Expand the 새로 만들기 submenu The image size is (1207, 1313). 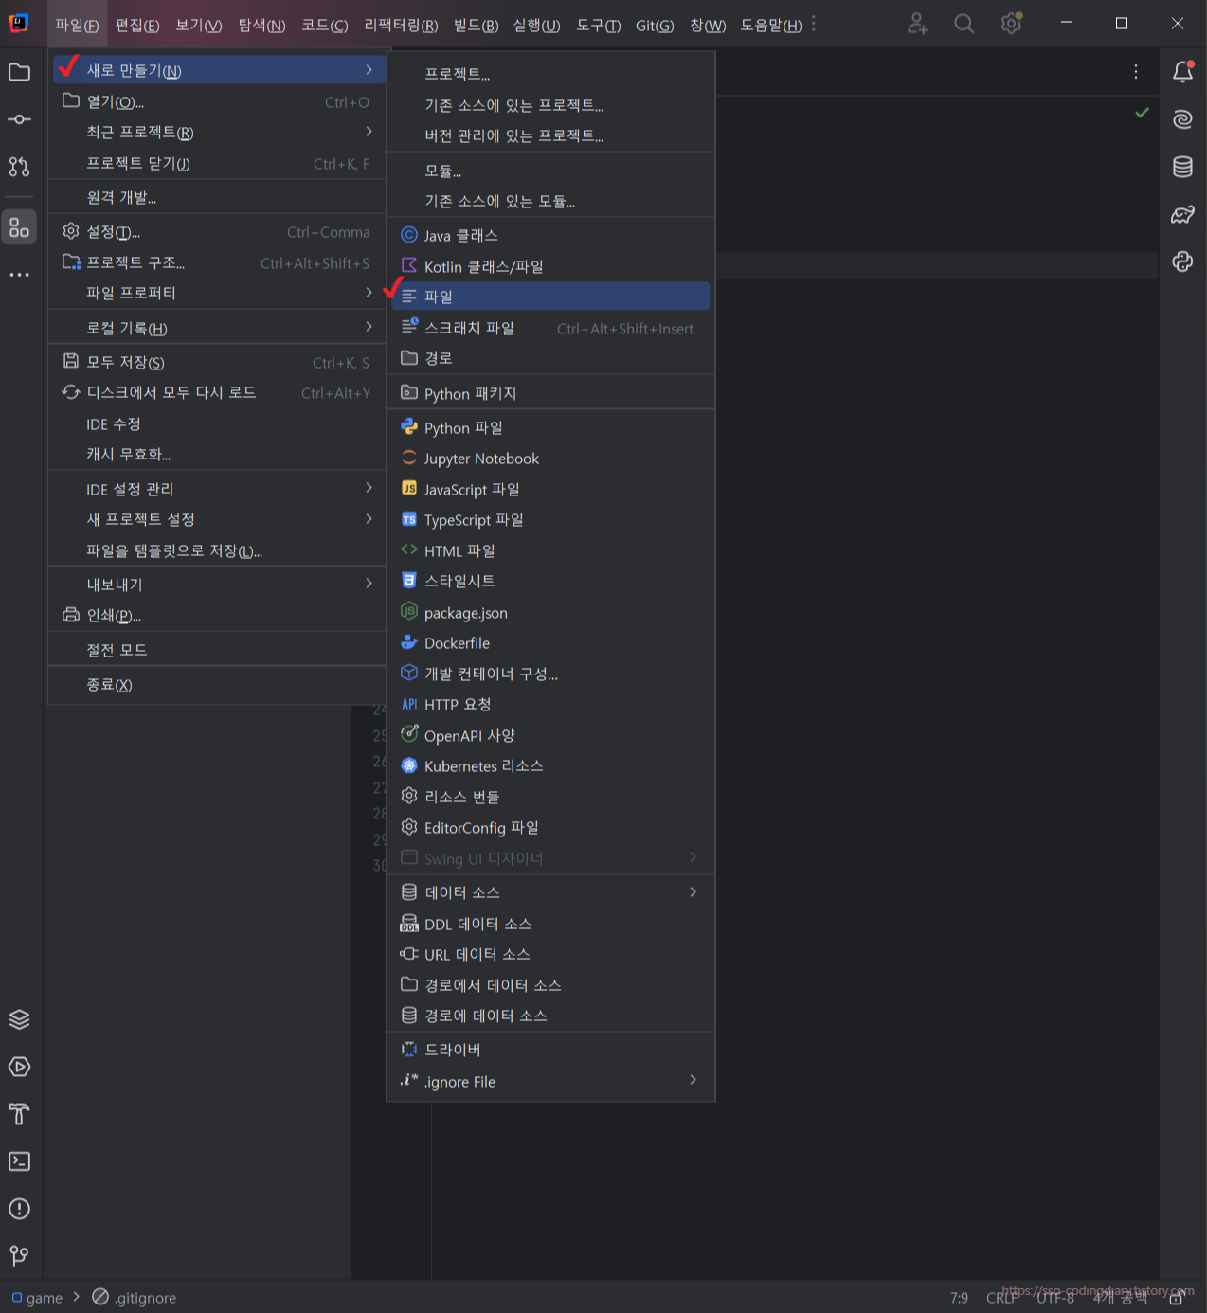[x=219, y=70]
